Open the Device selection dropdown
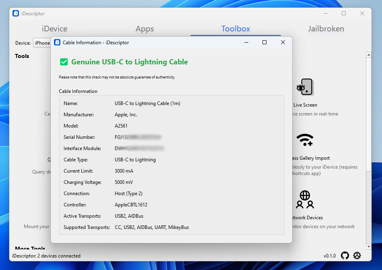 click(x=42, y=43)
